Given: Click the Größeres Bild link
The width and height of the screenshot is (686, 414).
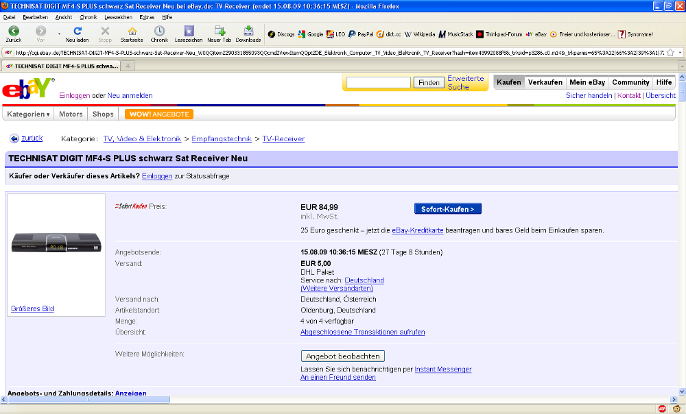Looking at the screenshot, I should click(32, 308).
